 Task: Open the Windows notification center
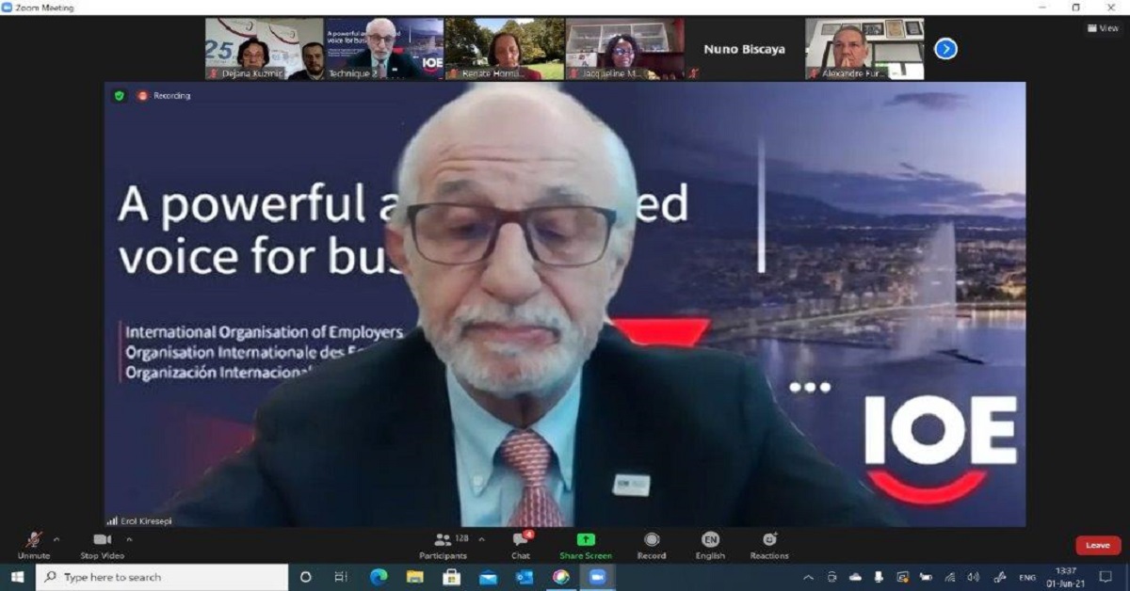pos(1106,577)
